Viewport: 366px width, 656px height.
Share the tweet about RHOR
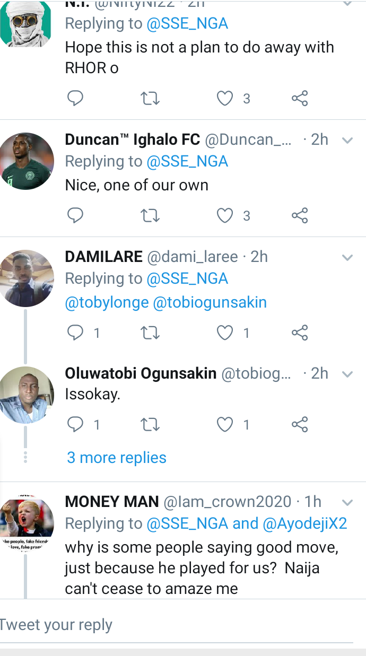click(x=300, y=98)
